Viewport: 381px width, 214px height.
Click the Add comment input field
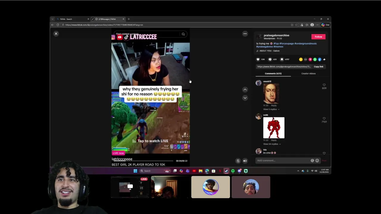[x=283, y=160]
